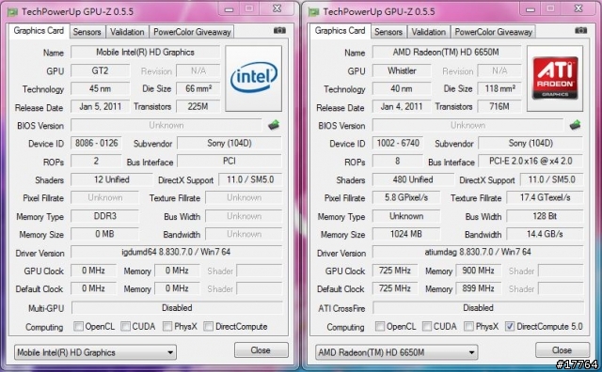This screenshot has height=372, width=602.
Task: Click the Intel logo image
Action: [x=253, y=78]
